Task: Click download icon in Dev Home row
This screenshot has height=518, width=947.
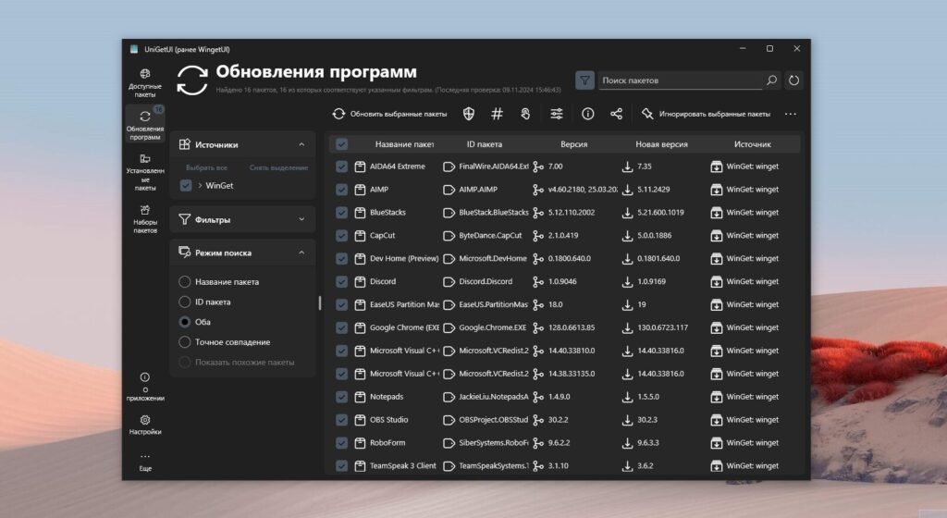Action: pos(628,258)
